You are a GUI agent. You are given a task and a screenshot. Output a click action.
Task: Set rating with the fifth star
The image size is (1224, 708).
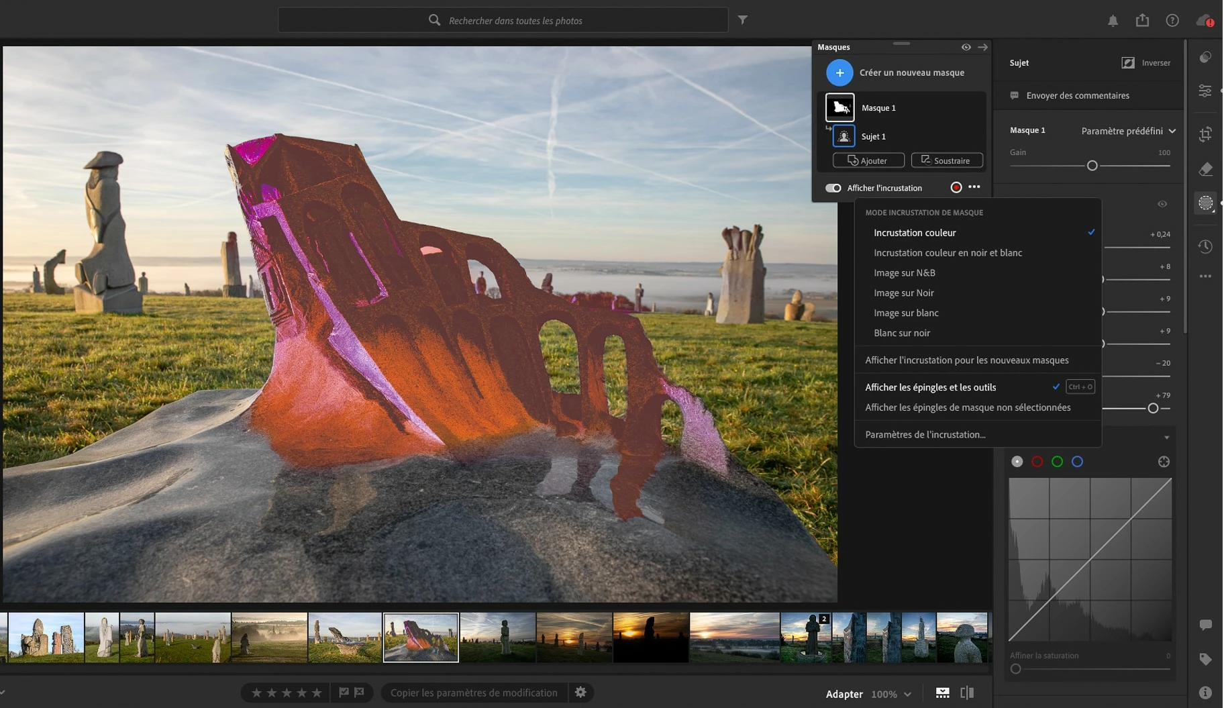(317, 693)
